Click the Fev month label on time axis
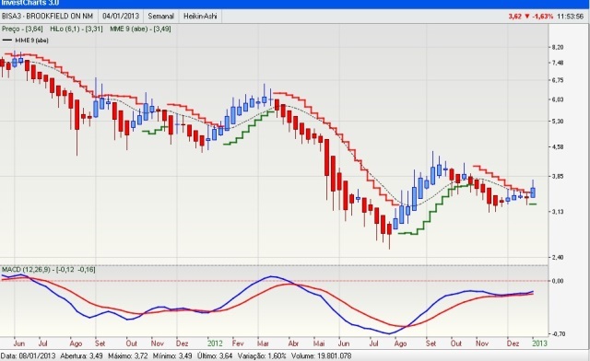Viewport: 590px width, 361px height. pyautogui.click(x=238, y=344)
